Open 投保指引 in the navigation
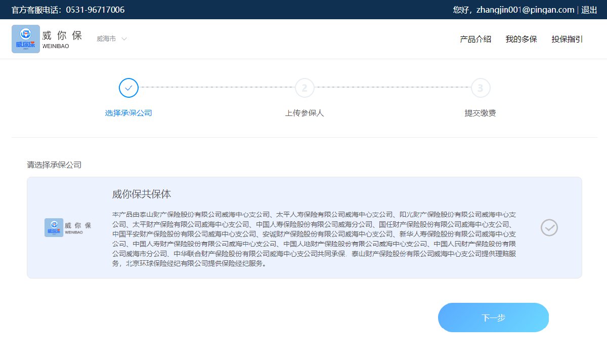Image resolution: width=607 pixels, height=357 pixels. [x=567, y=39]
